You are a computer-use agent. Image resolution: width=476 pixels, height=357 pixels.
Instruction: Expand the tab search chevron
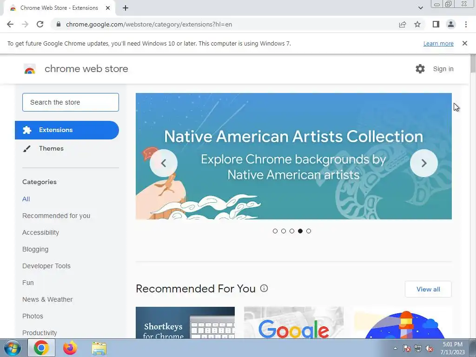(x=420, y=8)
